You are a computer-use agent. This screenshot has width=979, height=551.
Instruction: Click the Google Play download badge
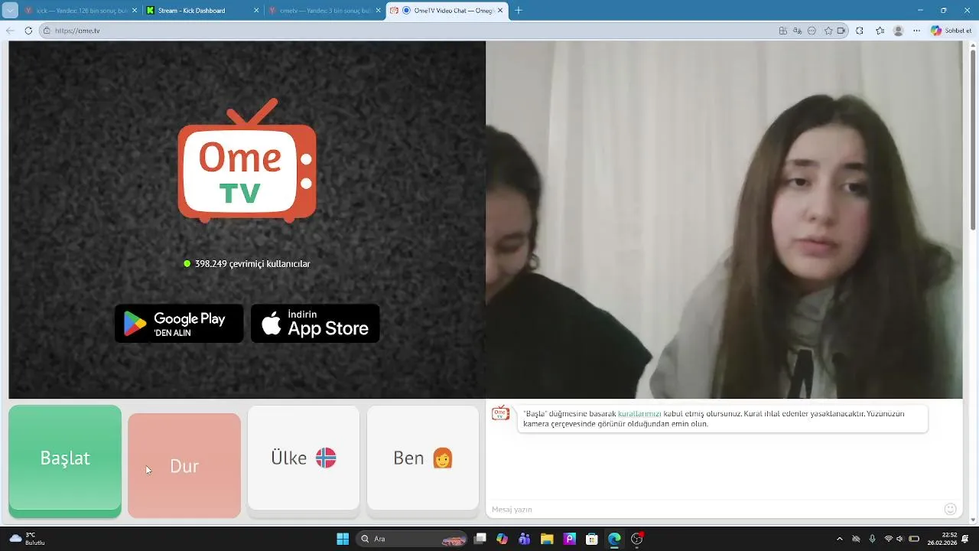(x=179, y=324)
